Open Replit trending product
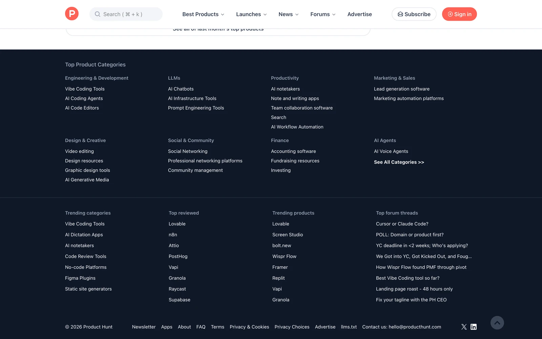This screenshot has height=339, width=542. [278, 278]
